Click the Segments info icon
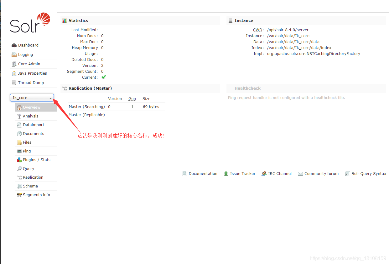The width and height of the screenshot is (389, 264). click(19, 195)
